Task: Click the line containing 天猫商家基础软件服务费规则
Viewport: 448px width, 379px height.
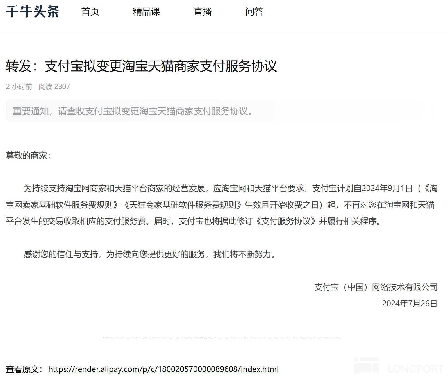Action: point(220,205)
